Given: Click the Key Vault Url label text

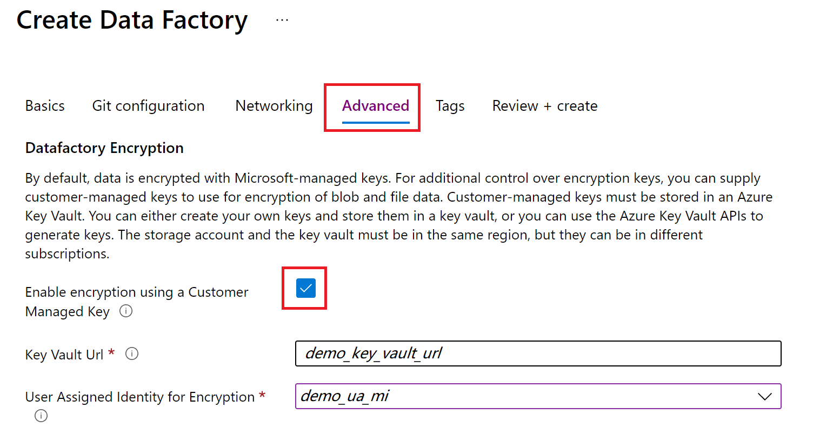Looking at the screenshot, I should [64, 355].
